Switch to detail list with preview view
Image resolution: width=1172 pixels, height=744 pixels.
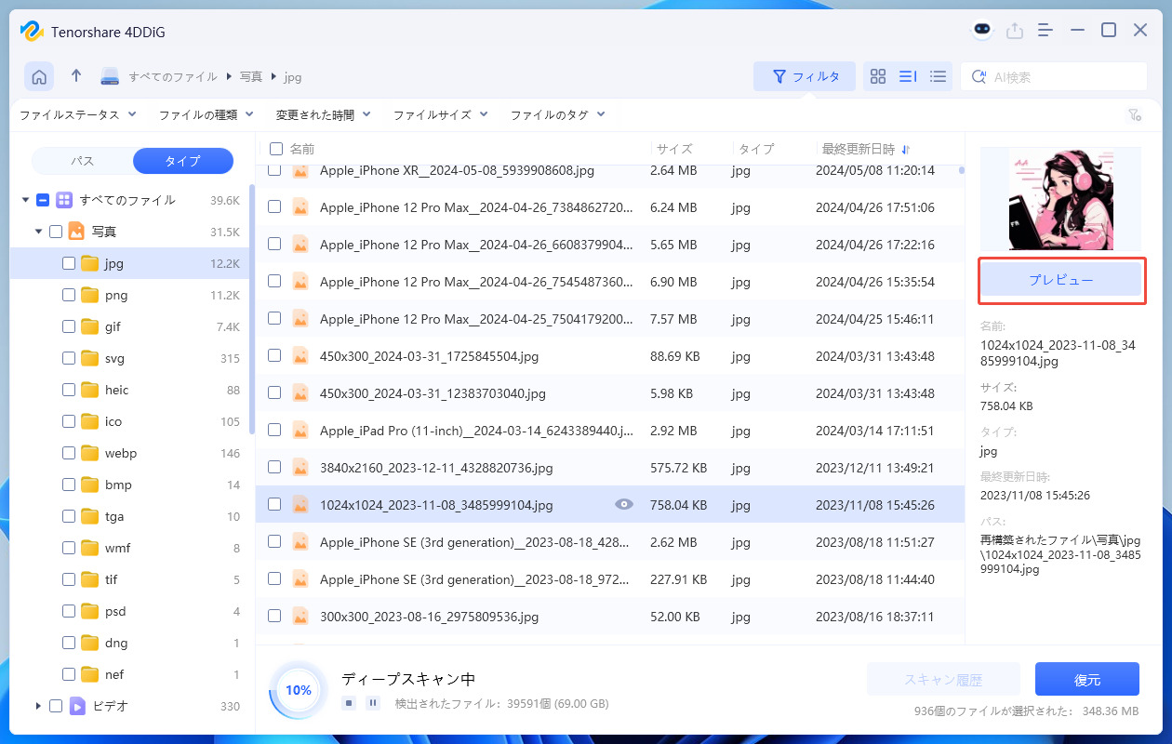tap(908, 76)
